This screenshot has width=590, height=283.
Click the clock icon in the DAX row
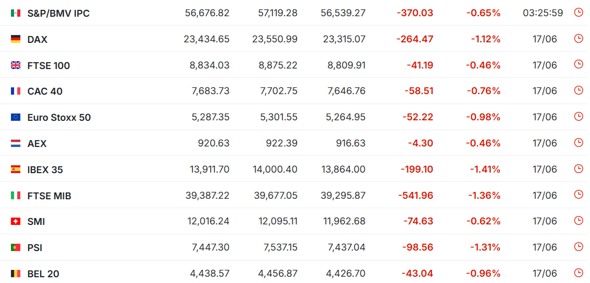[578, 38]
